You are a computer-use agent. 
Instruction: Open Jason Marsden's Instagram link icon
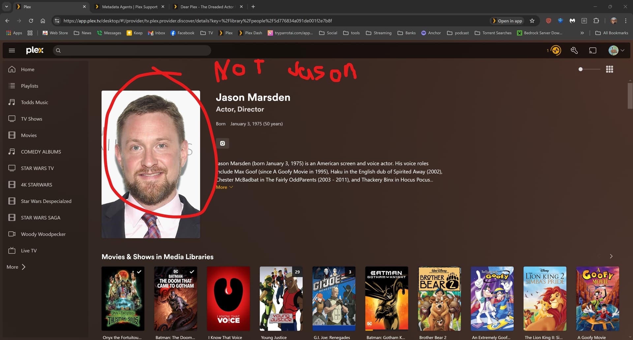pos(223,143)
